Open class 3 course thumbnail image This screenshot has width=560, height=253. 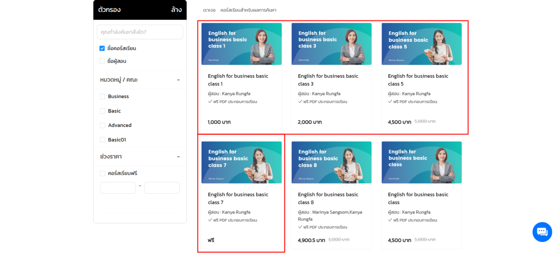331,44
